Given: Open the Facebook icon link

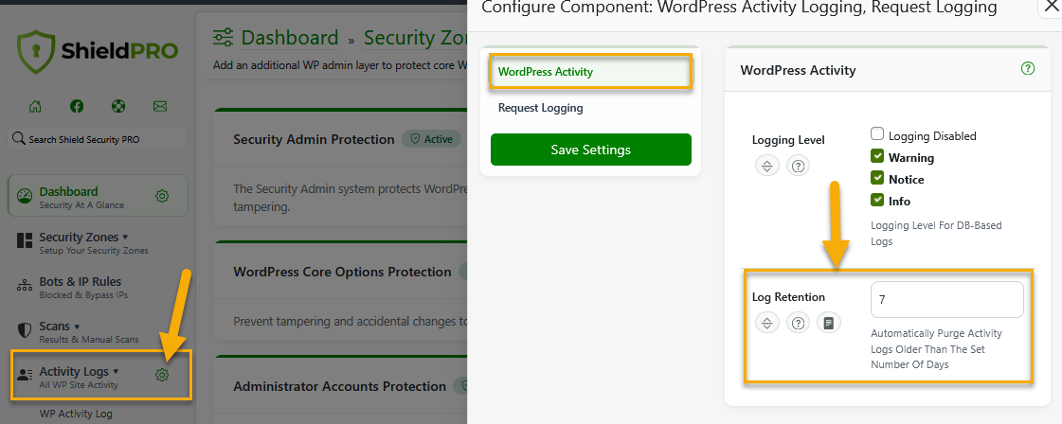Looking at the screenshot, I should [x=77, y=106].
